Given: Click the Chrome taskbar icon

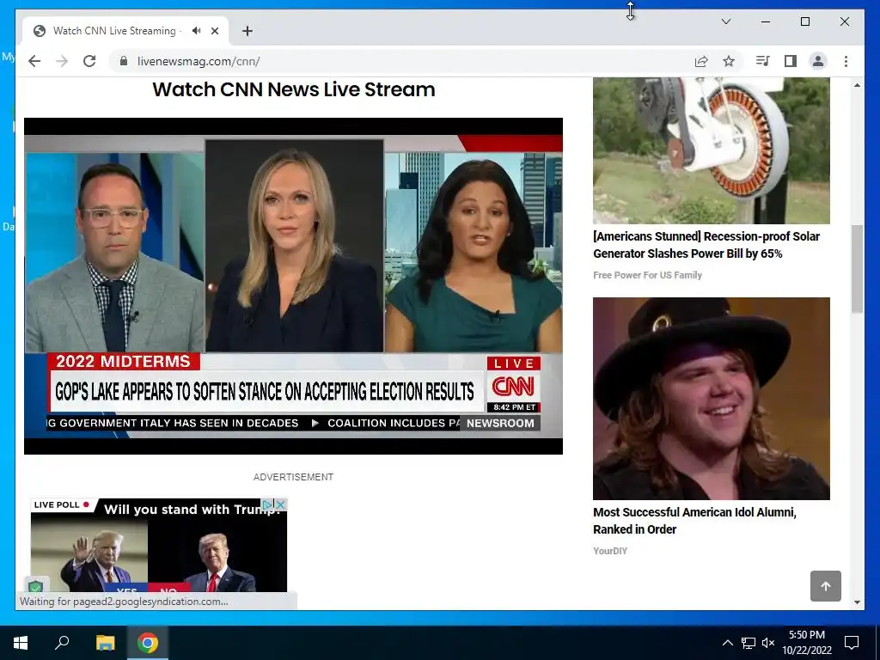Looking at the screenshot, I should pyautogui.click(x=148, y=643).
